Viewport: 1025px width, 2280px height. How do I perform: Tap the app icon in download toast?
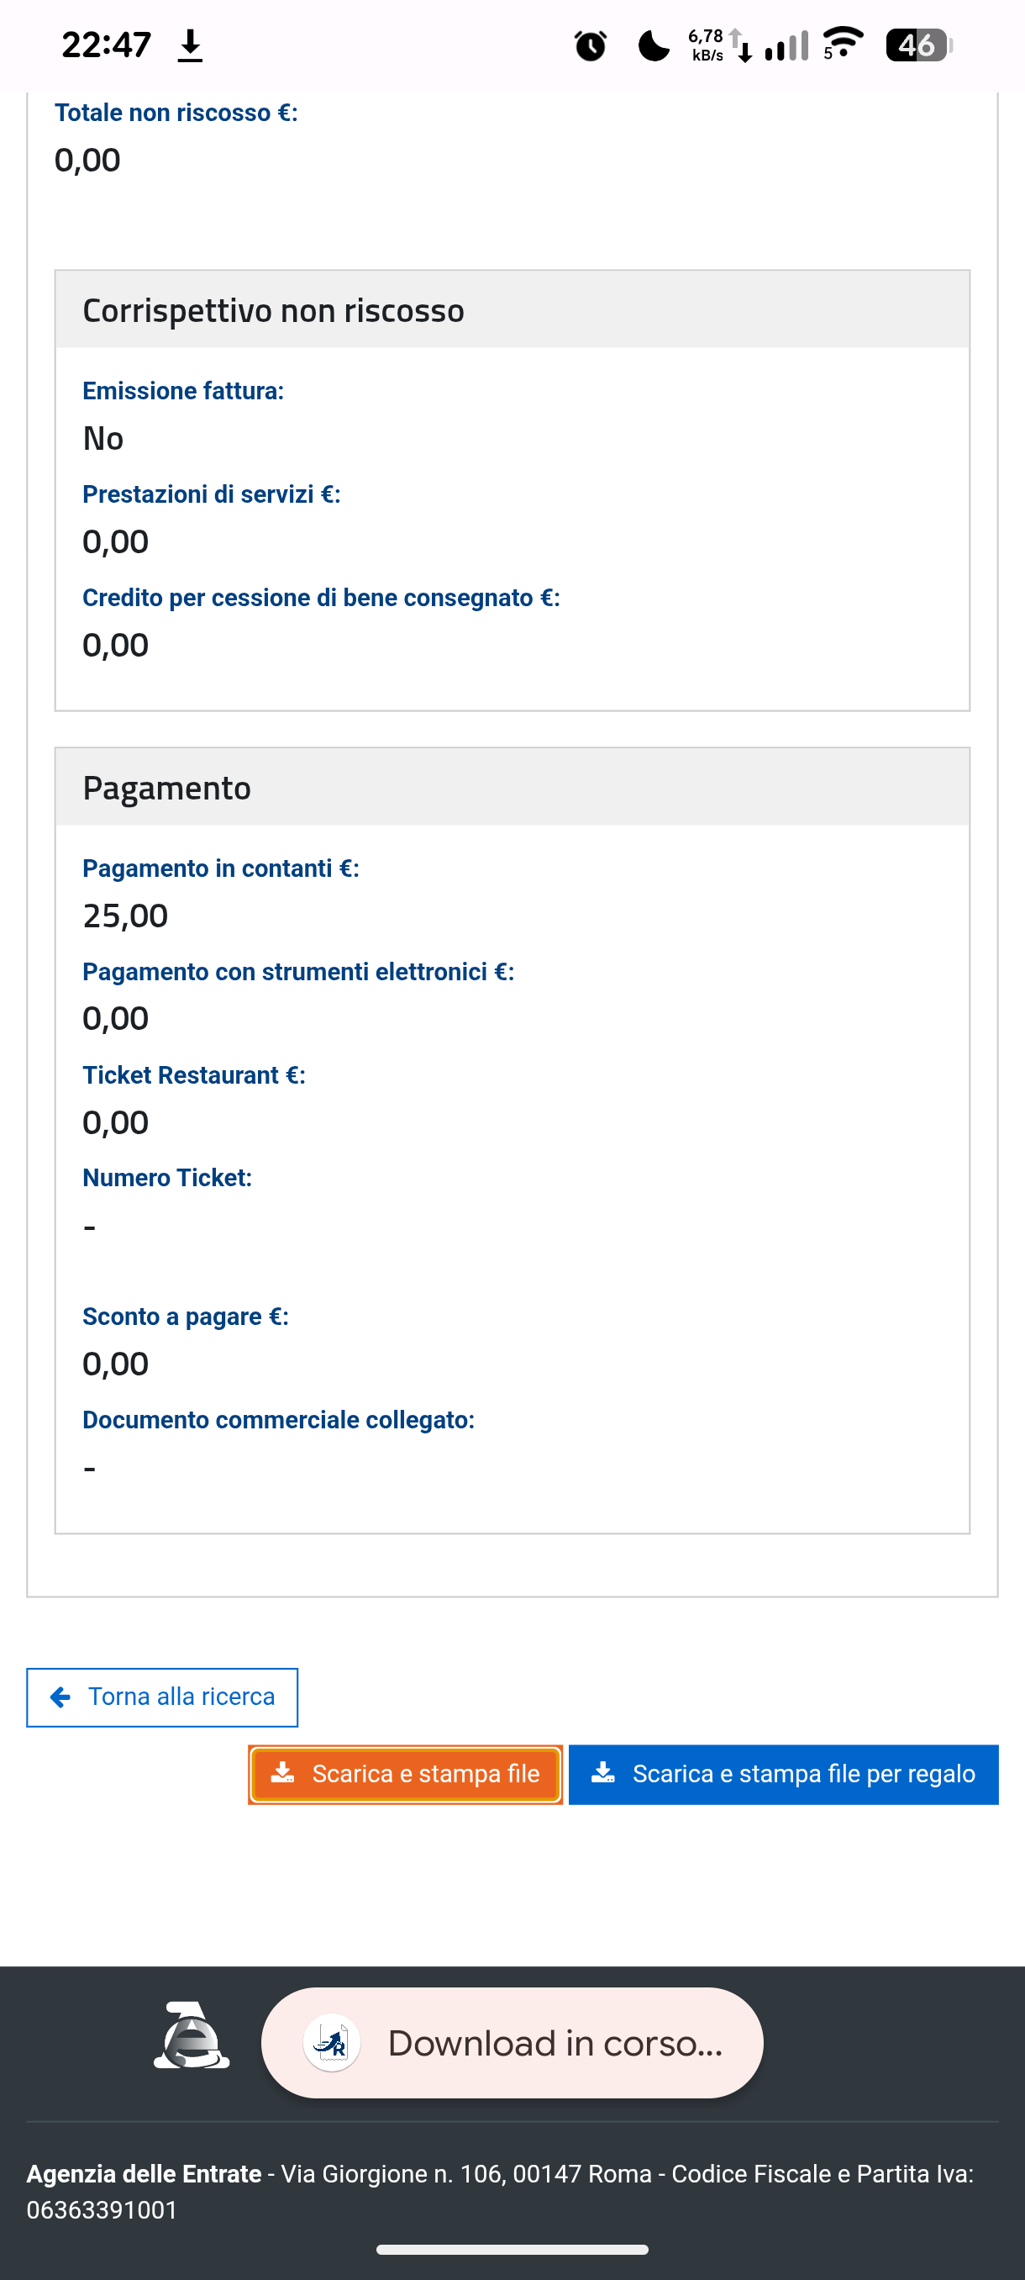(332, 2043)
